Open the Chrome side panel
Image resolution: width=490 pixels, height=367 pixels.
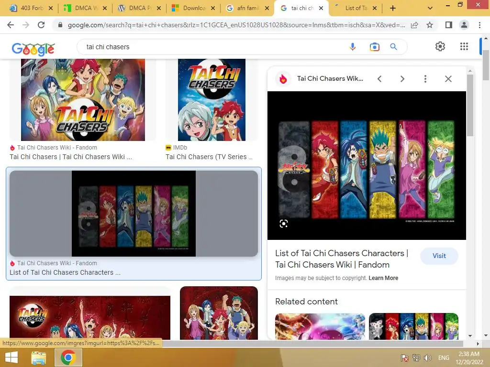(x=448, y=25)
